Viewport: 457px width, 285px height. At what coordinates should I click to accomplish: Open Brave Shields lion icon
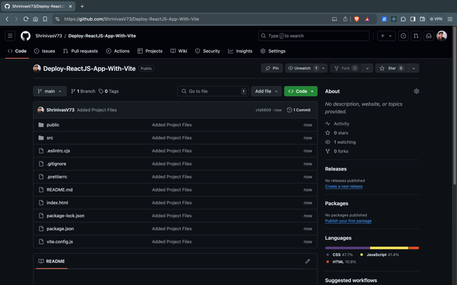pos(356,19)
